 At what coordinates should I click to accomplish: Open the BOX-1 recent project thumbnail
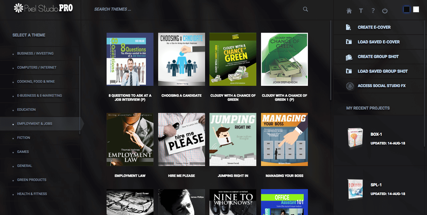[x=355, y=138]
